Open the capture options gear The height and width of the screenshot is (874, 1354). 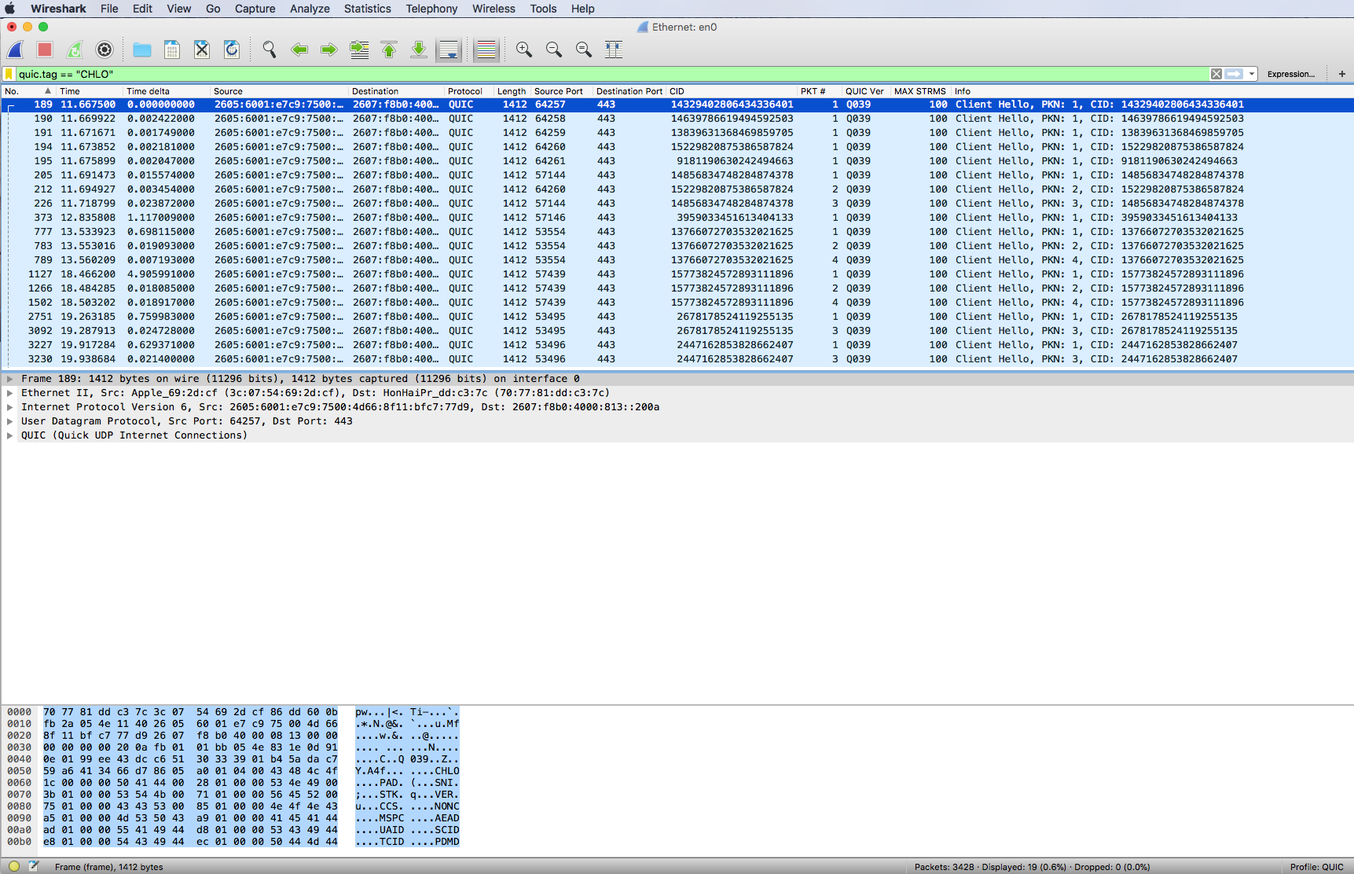[x=104, y=50]
